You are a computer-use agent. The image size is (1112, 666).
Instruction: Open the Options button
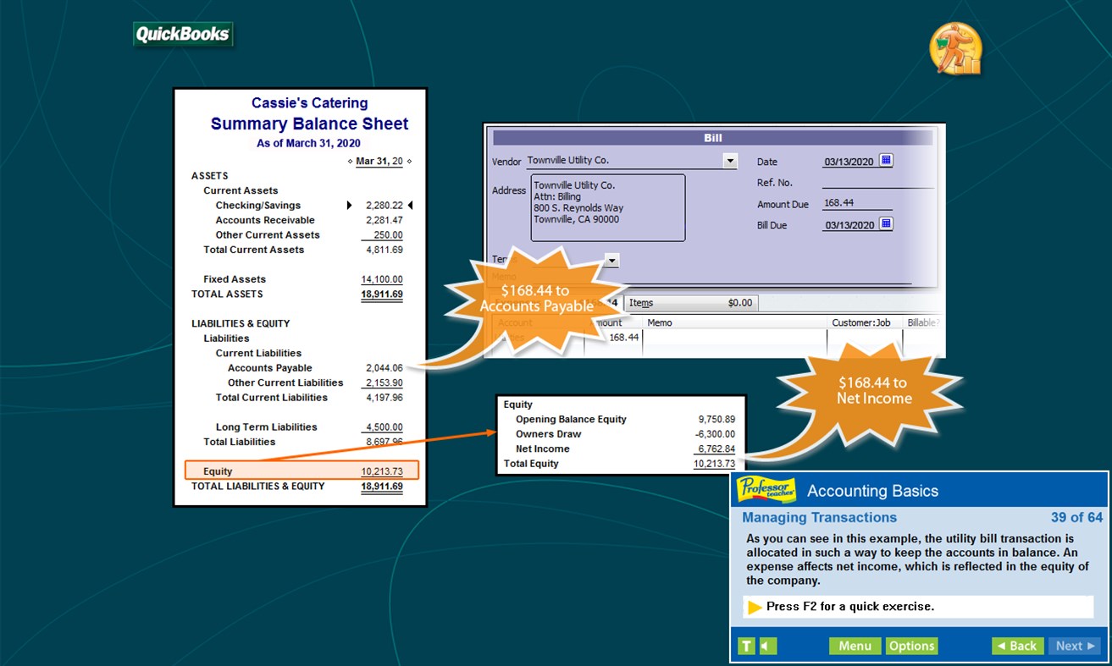(911, 646)
